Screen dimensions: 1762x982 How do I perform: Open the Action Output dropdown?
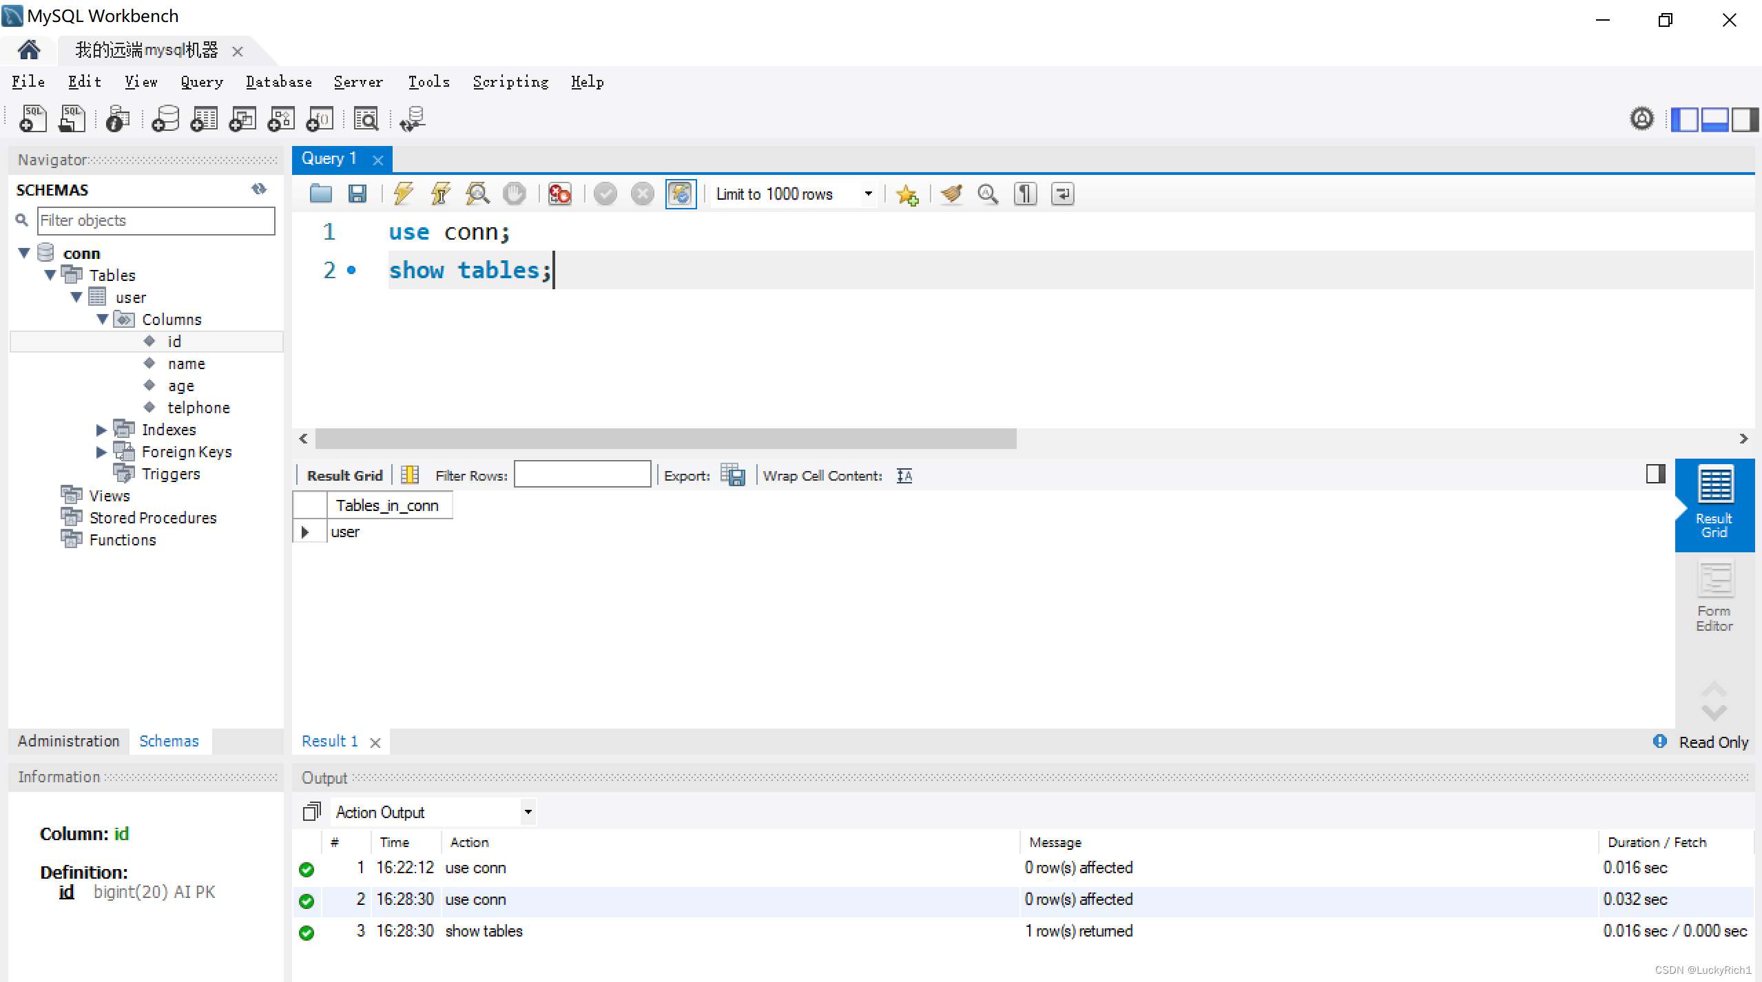click(x=528, y=812)
